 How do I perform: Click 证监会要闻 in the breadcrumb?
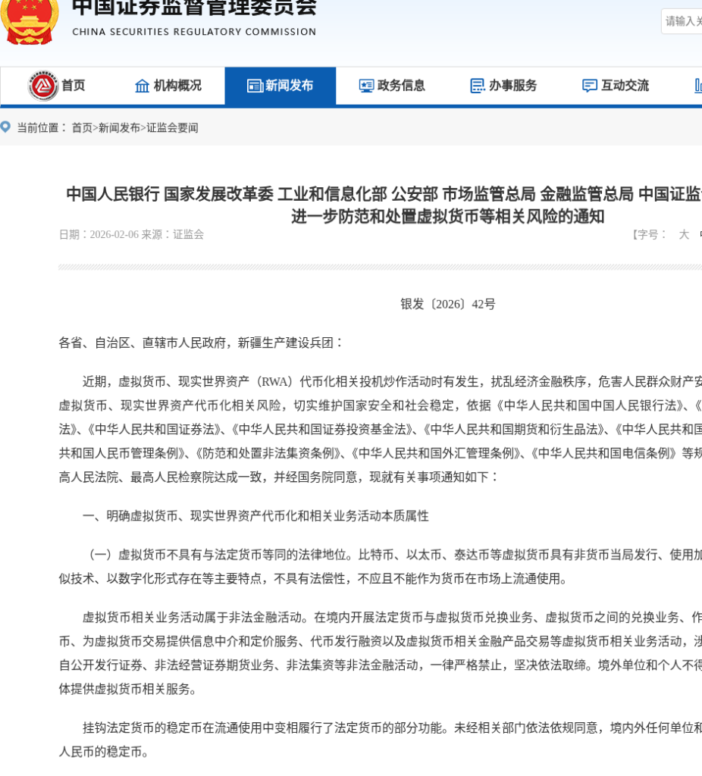click(x=172, y=127)
